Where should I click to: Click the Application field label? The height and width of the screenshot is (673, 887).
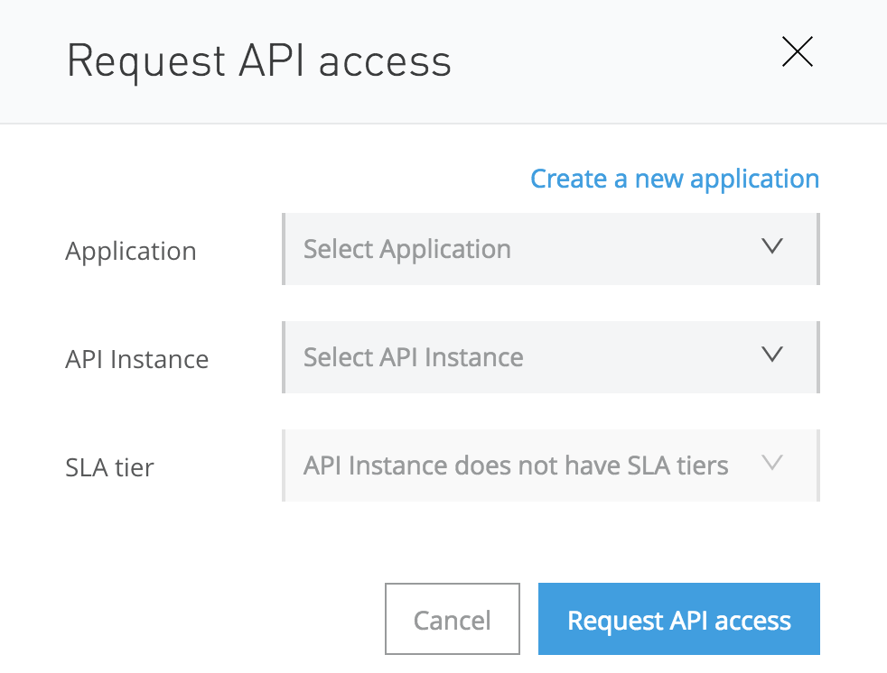point(130,251)
